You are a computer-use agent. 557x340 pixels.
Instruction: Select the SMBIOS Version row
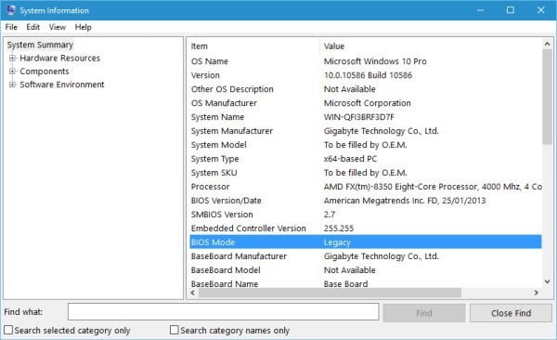tap(366, 215)
